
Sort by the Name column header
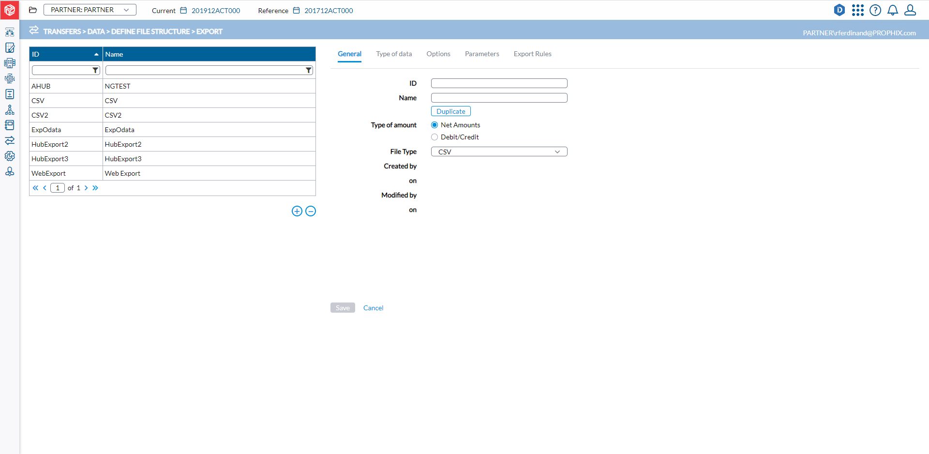[209, 54]
